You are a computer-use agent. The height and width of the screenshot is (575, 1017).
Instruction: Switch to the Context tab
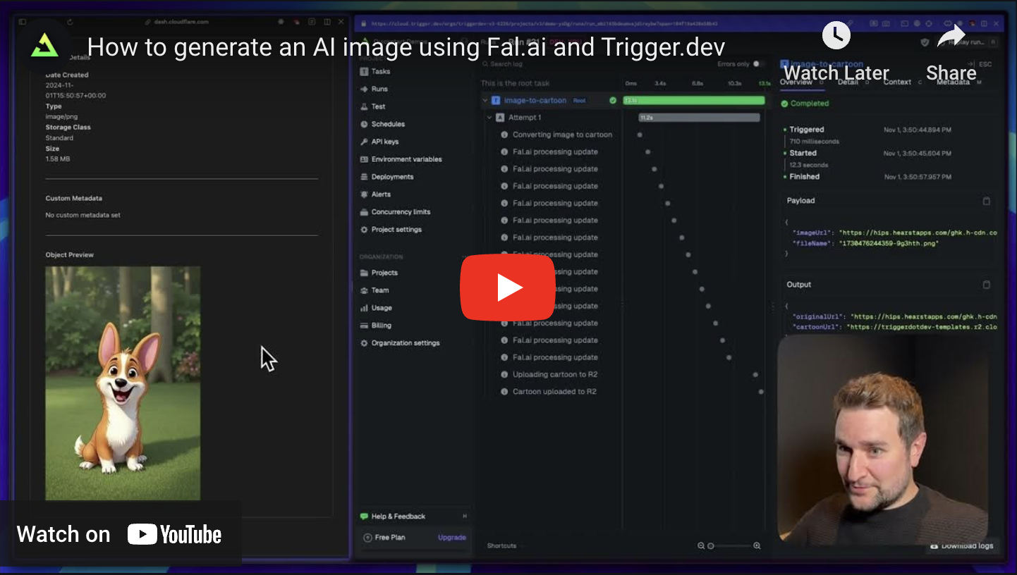(897, 82)
